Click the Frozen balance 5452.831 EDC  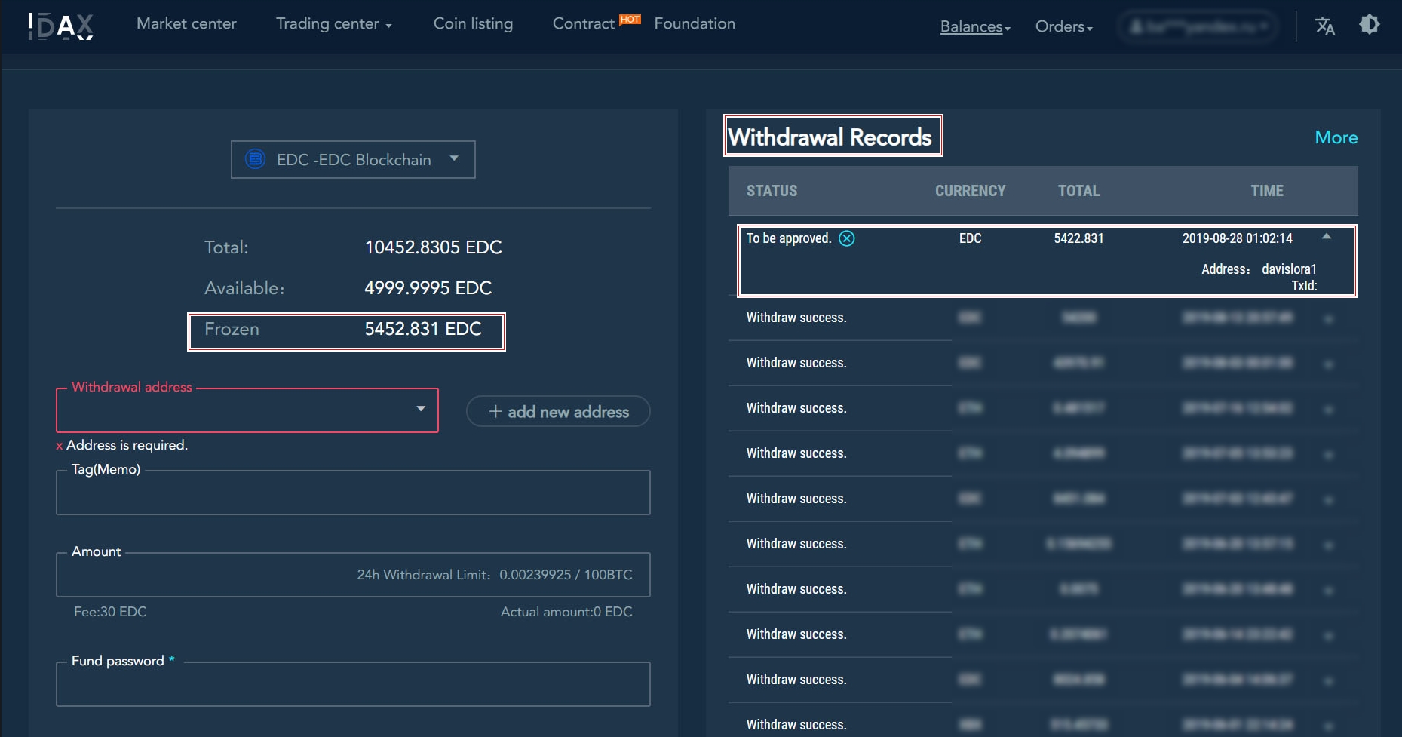click(422, 329)
